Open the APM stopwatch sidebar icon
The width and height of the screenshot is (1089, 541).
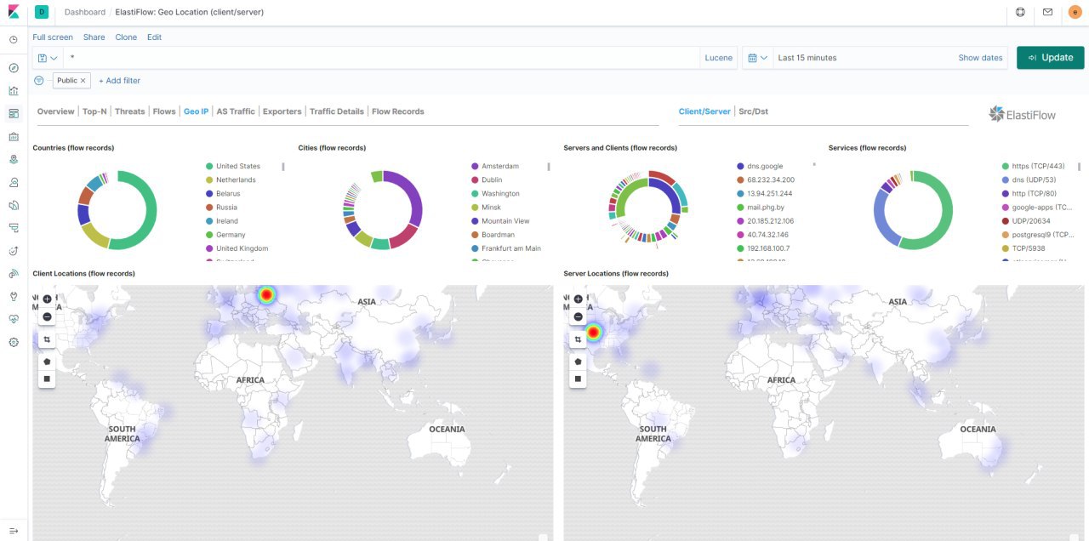14,251
